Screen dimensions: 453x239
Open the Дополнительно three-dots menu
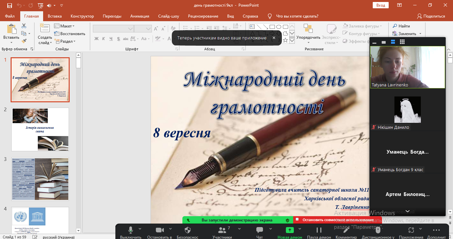[436, 230]
